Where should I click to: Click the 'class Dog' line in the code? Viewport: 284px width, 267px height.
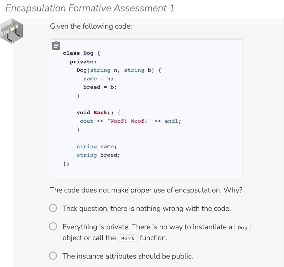coord(80,53)
